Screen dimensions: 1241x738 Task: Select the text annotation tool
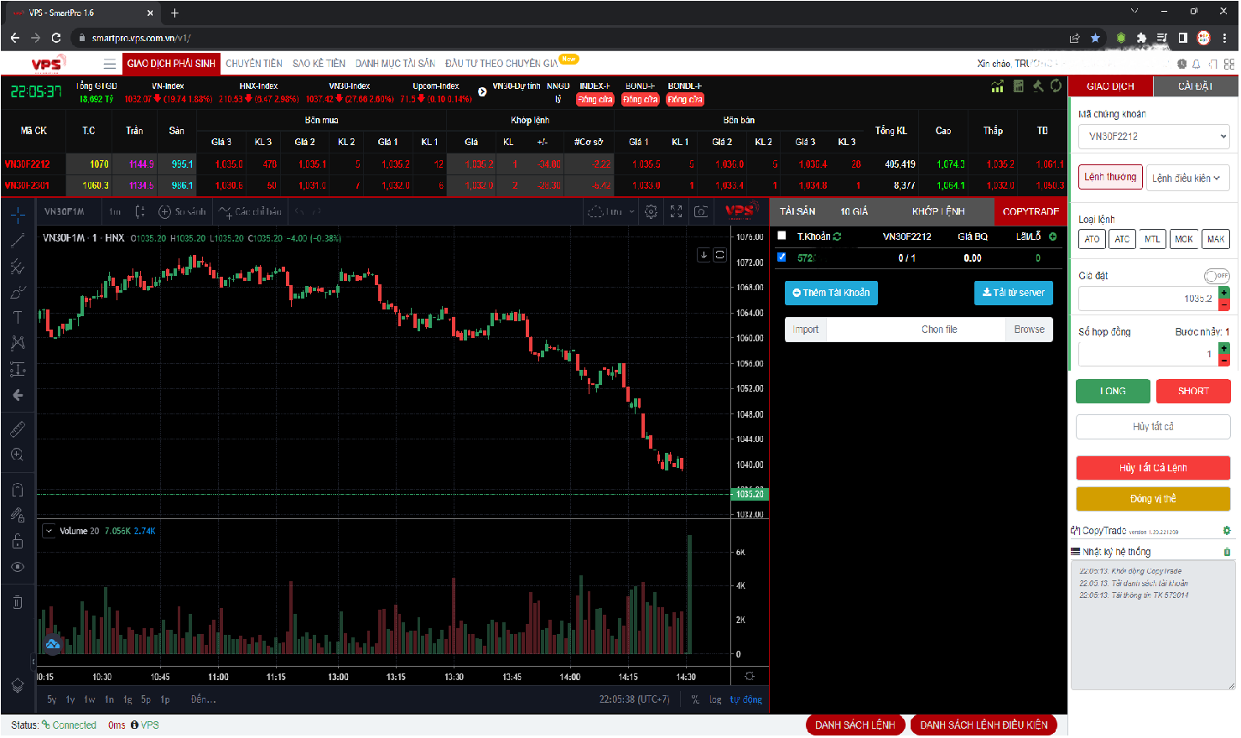click(x=18, y=317)
